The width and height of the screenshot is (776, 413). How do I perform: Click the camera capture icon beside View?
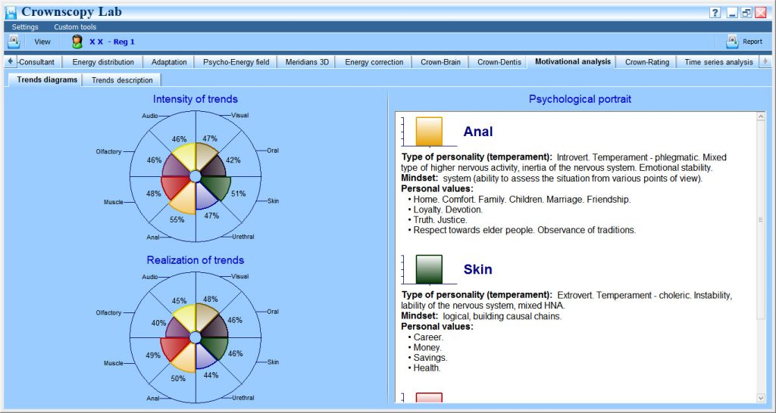tap(14, 42)
